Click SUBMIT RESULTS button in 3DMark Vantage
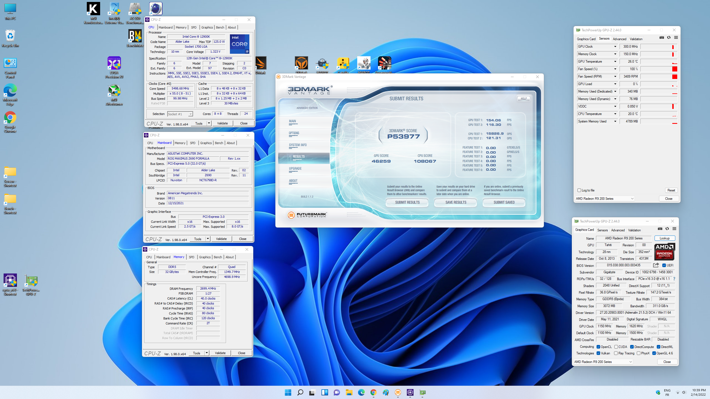710x399 pixels. 407,203
